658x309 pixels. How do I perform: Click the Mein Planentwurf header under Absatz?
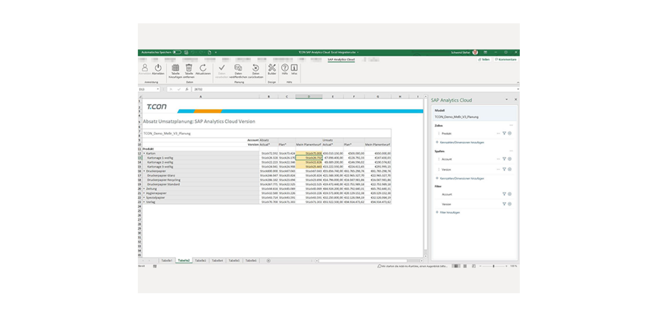[309, 145]
